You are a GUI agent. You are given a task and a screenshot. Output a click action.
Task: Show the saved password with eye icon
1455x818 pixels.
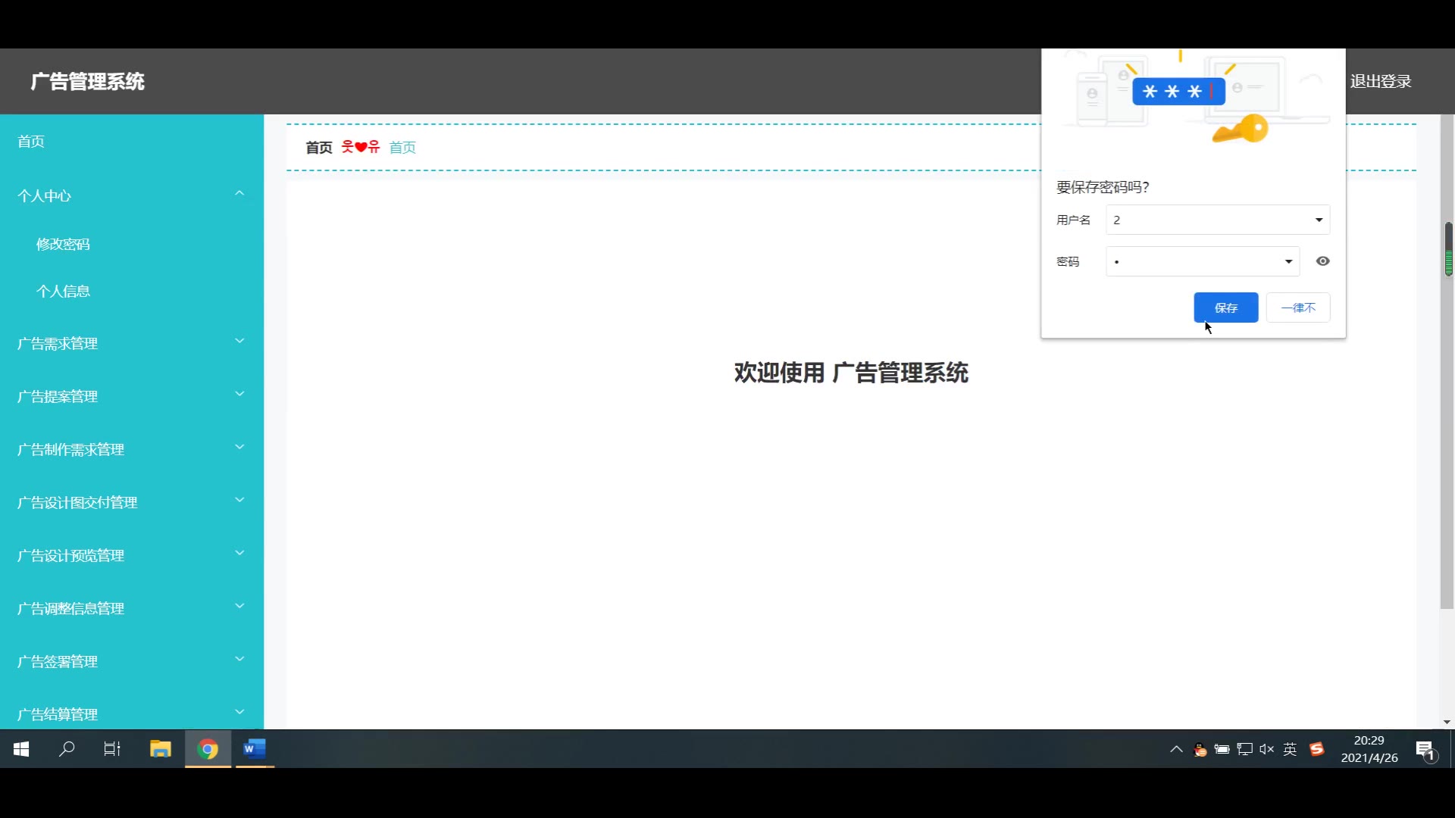(1322, 261)
